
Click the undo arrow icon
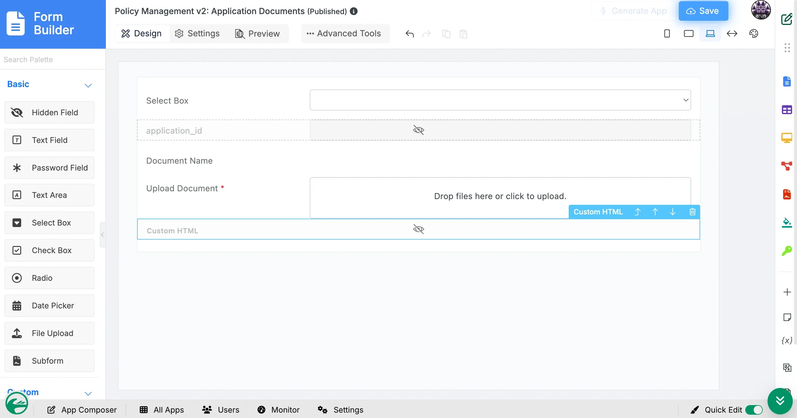[x=409, y=34]
